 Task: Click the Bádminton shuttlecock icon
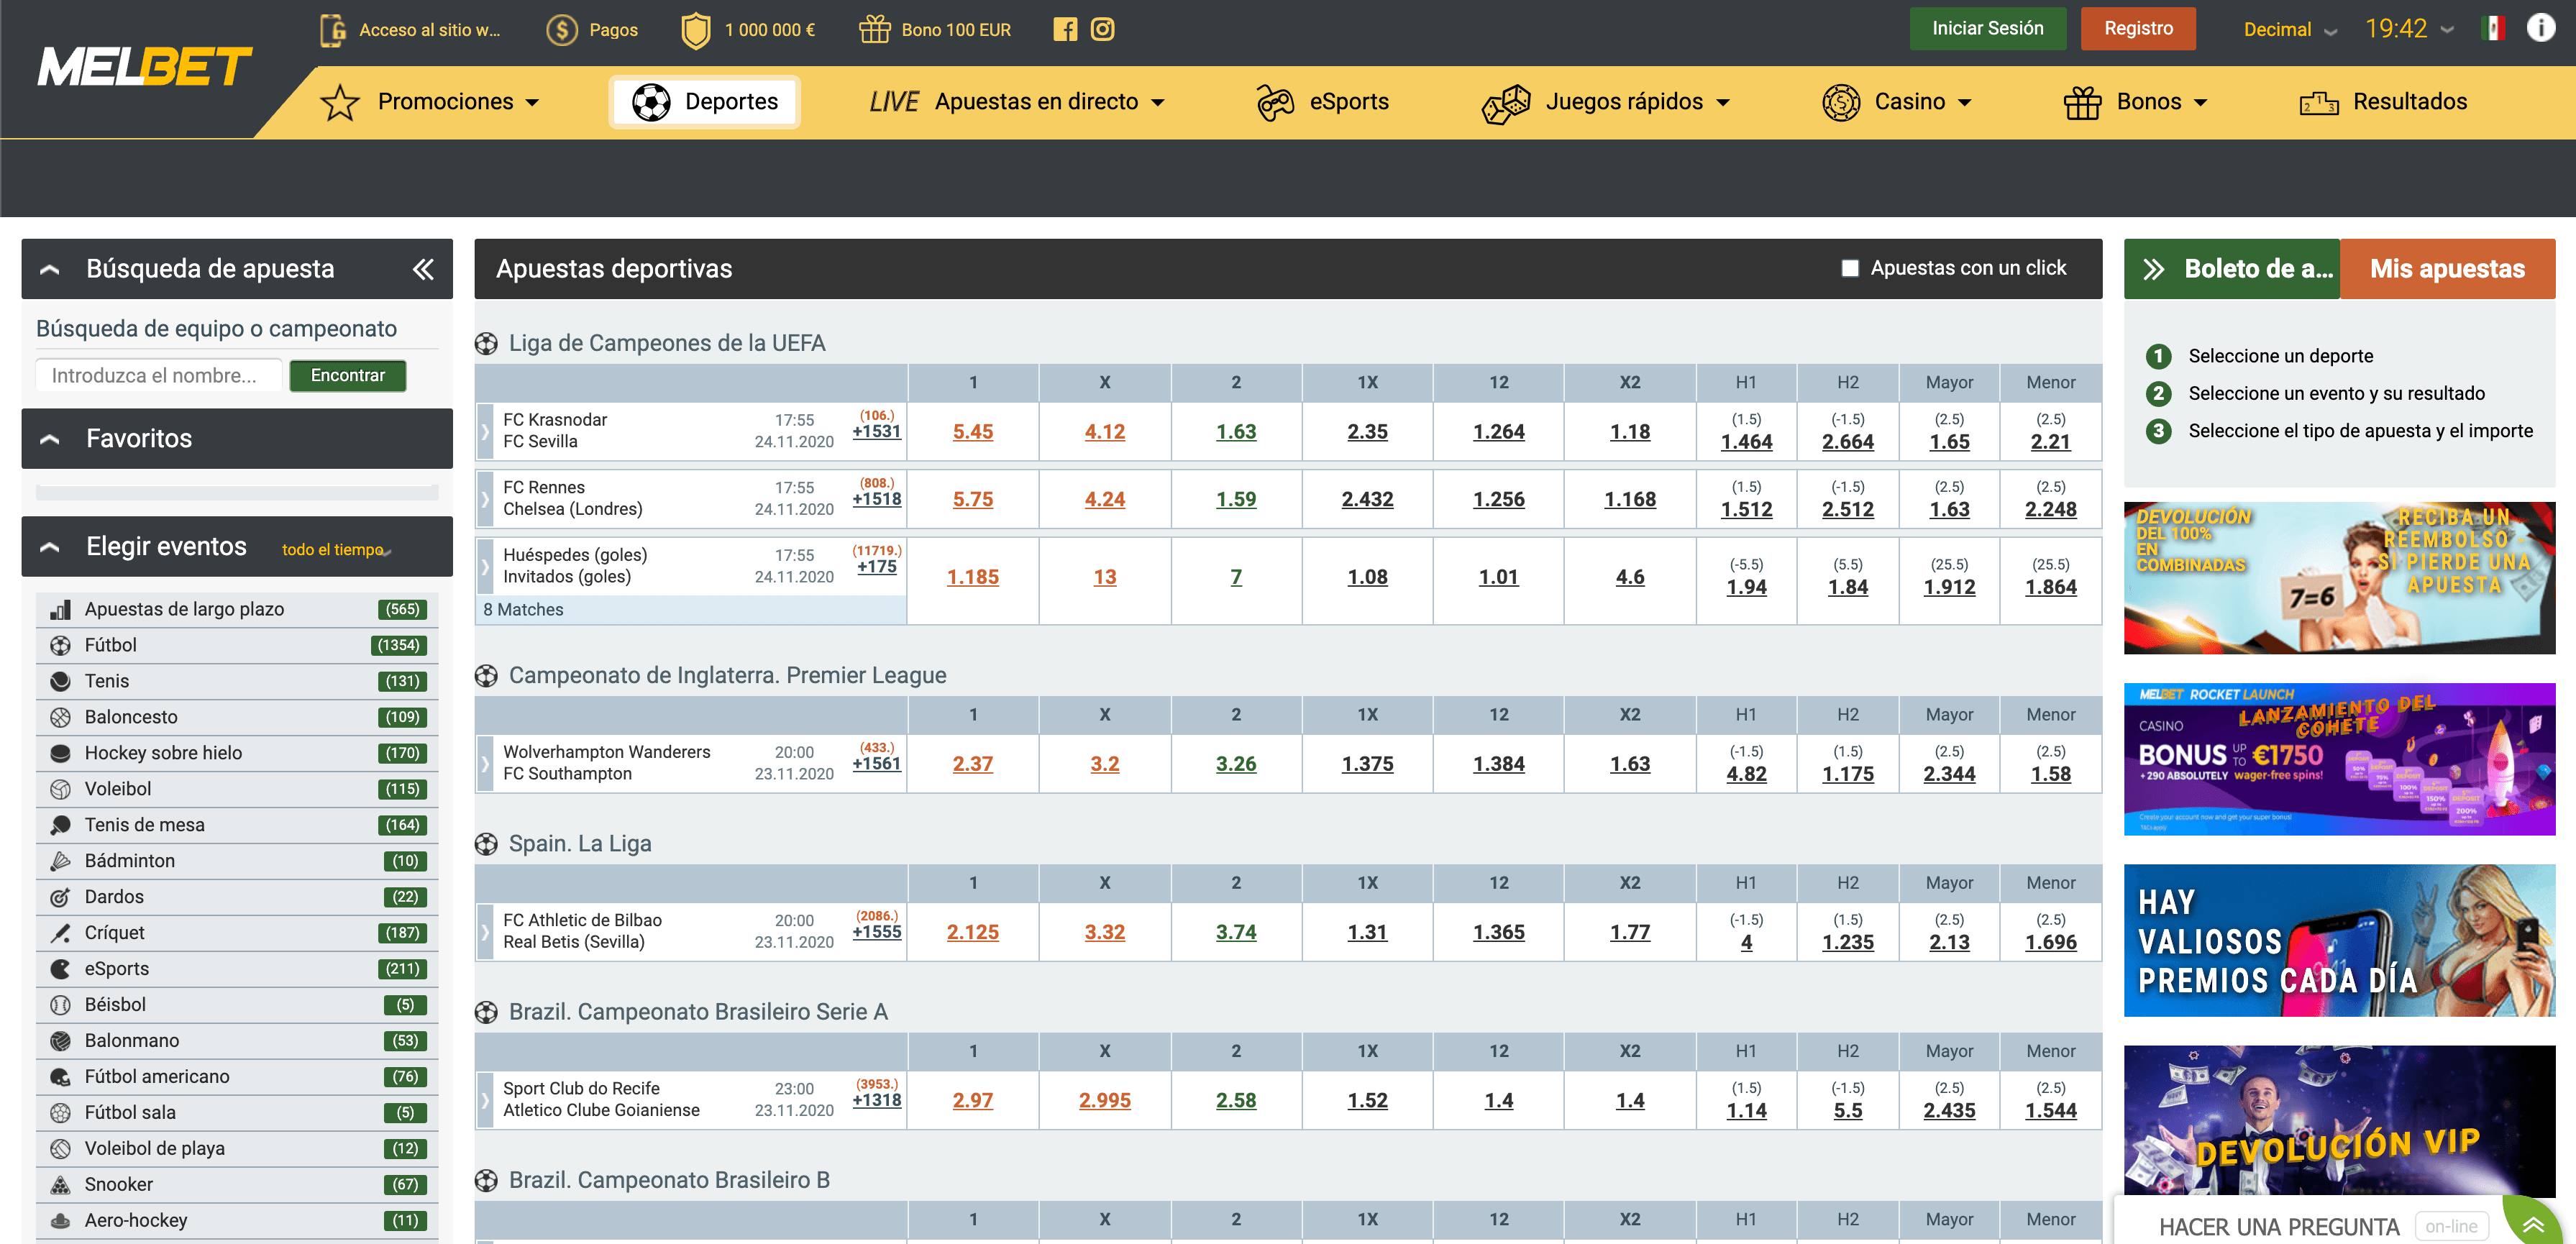pos(61,861)
